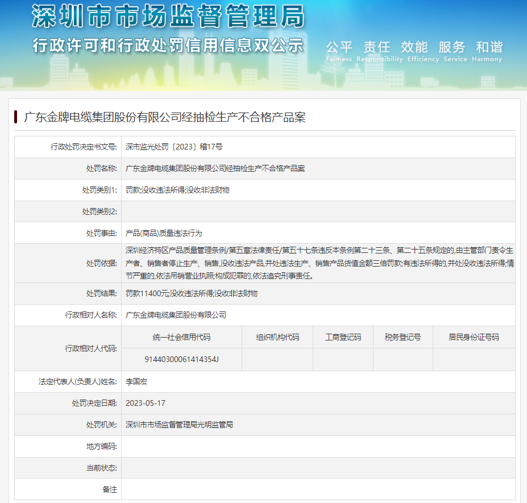Click the date 2023-05-17
This screenshot has height=503, width=527.
pos(146,403)
